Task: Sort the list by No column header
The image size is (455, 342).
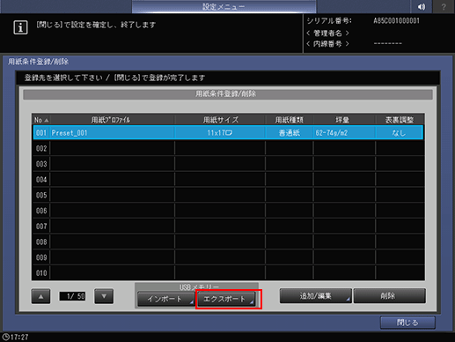Action: [41, 120]
